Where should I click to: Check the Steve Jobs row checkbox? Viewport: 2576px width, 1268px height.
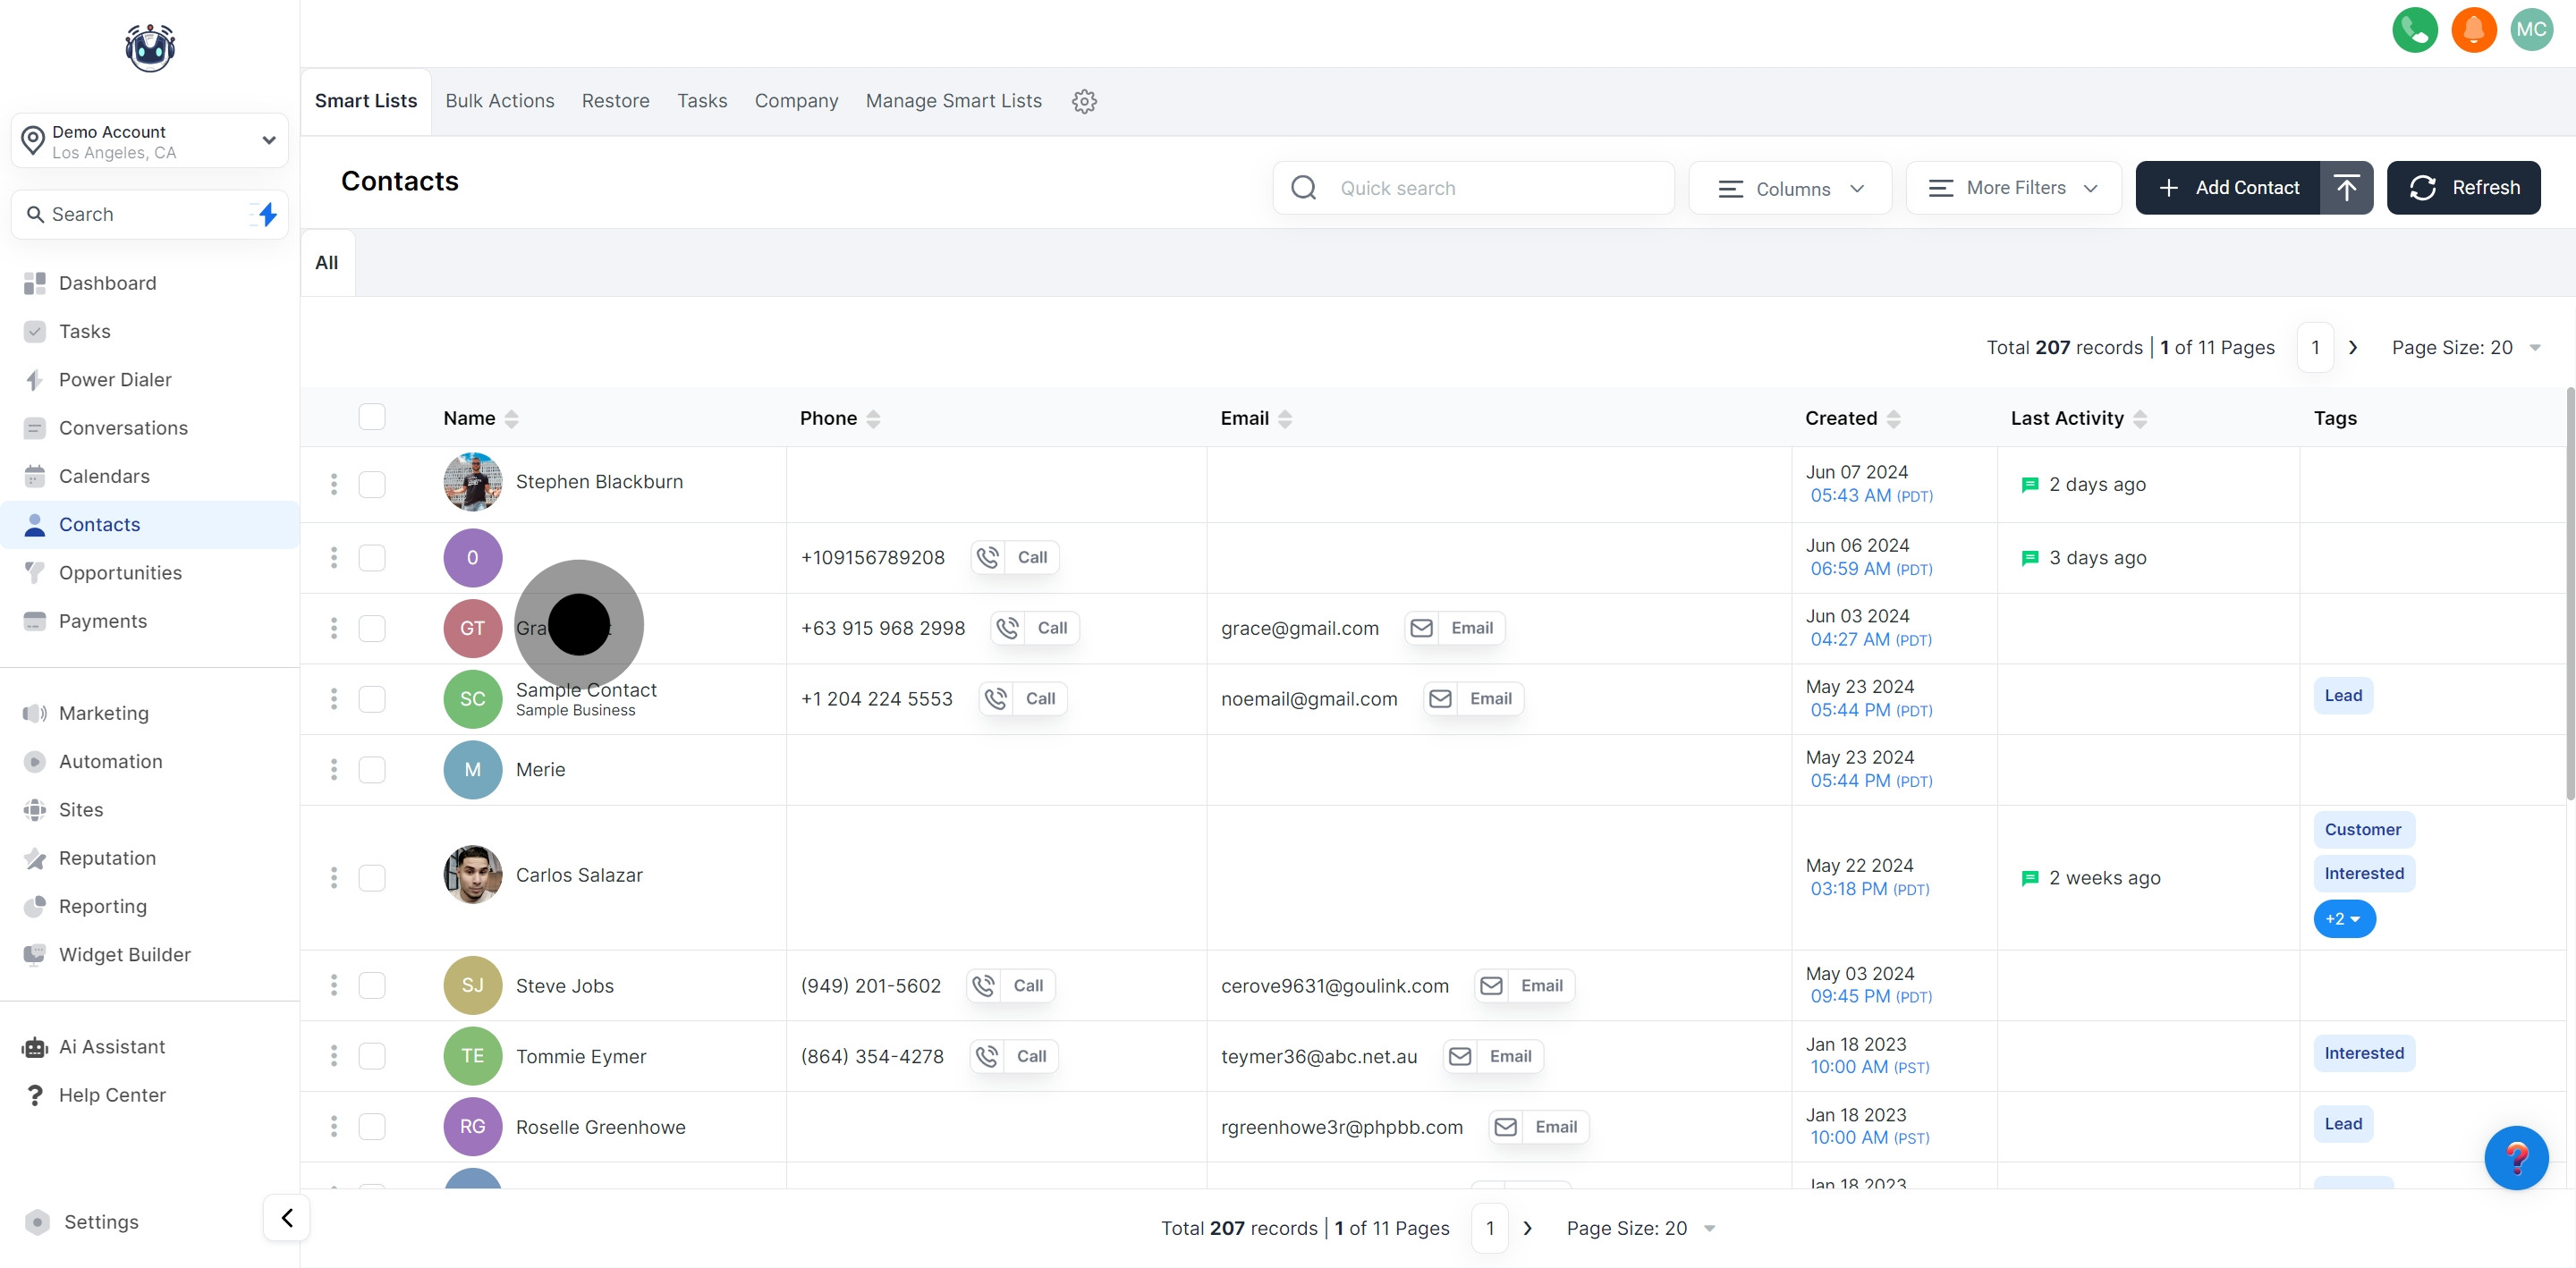372,985
